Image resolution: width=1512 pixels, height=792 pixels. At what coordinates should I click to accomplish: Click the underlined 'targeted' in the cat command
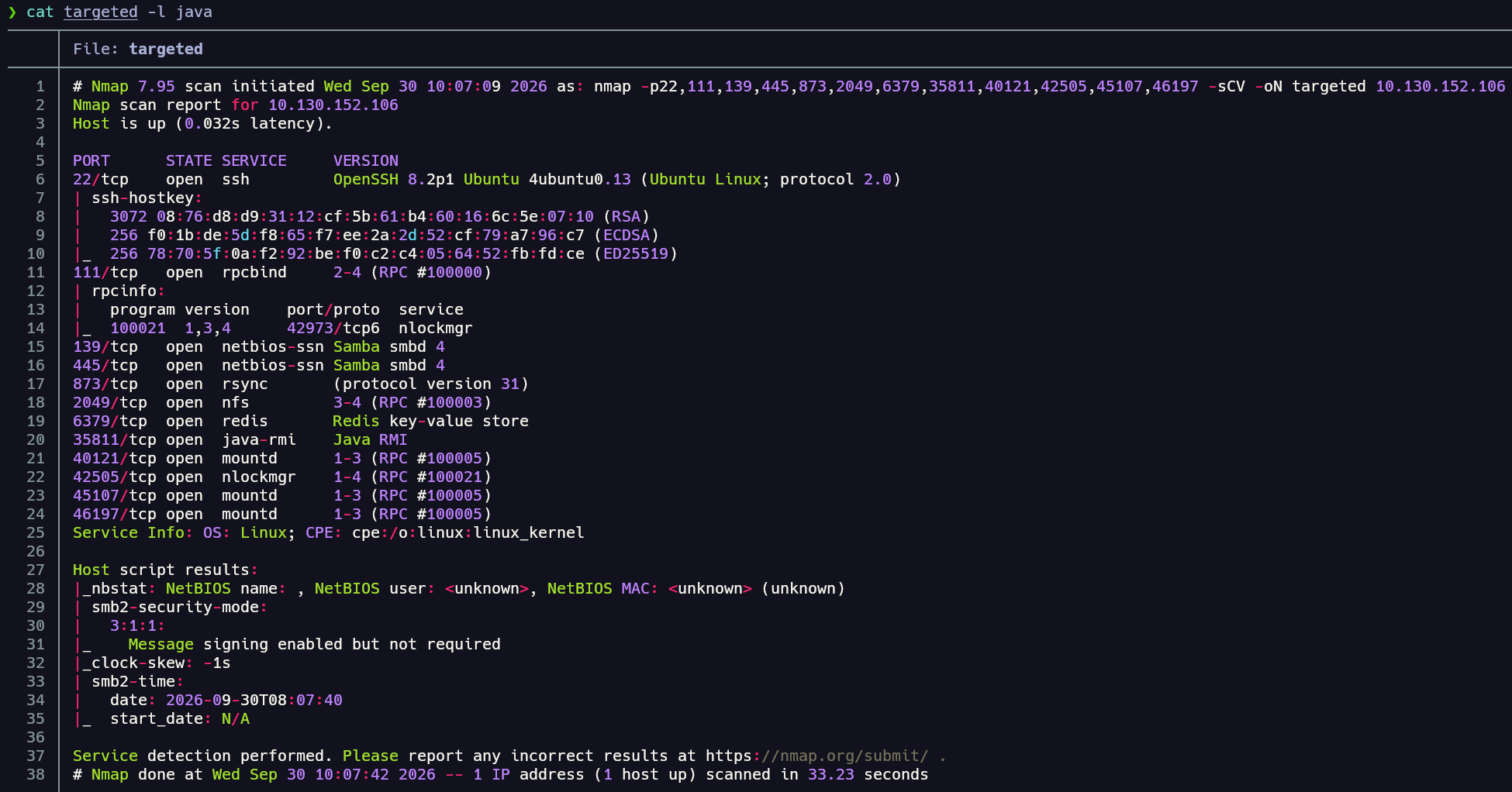[x=101, y=12]
